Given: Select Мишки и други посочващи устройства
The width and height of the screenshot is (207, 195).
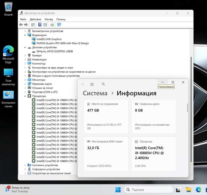Looking at the screenshot, I should [56, 76].
